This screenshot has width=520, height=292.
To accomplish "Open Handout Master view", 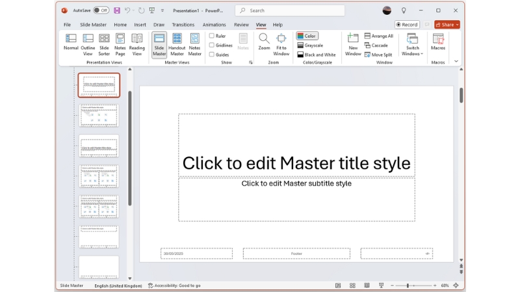I will pyautogui.click(x=177, y=45).
